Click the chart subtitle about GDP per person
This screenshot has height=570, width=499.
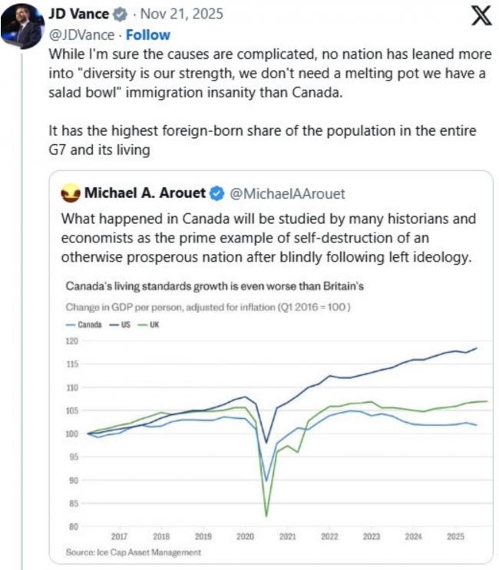click(207, 308)
